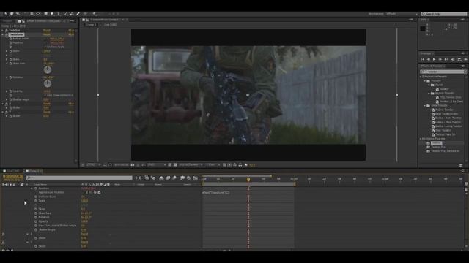
Task: Start RAM preview in Preview panel
Action: pos(466,60)
